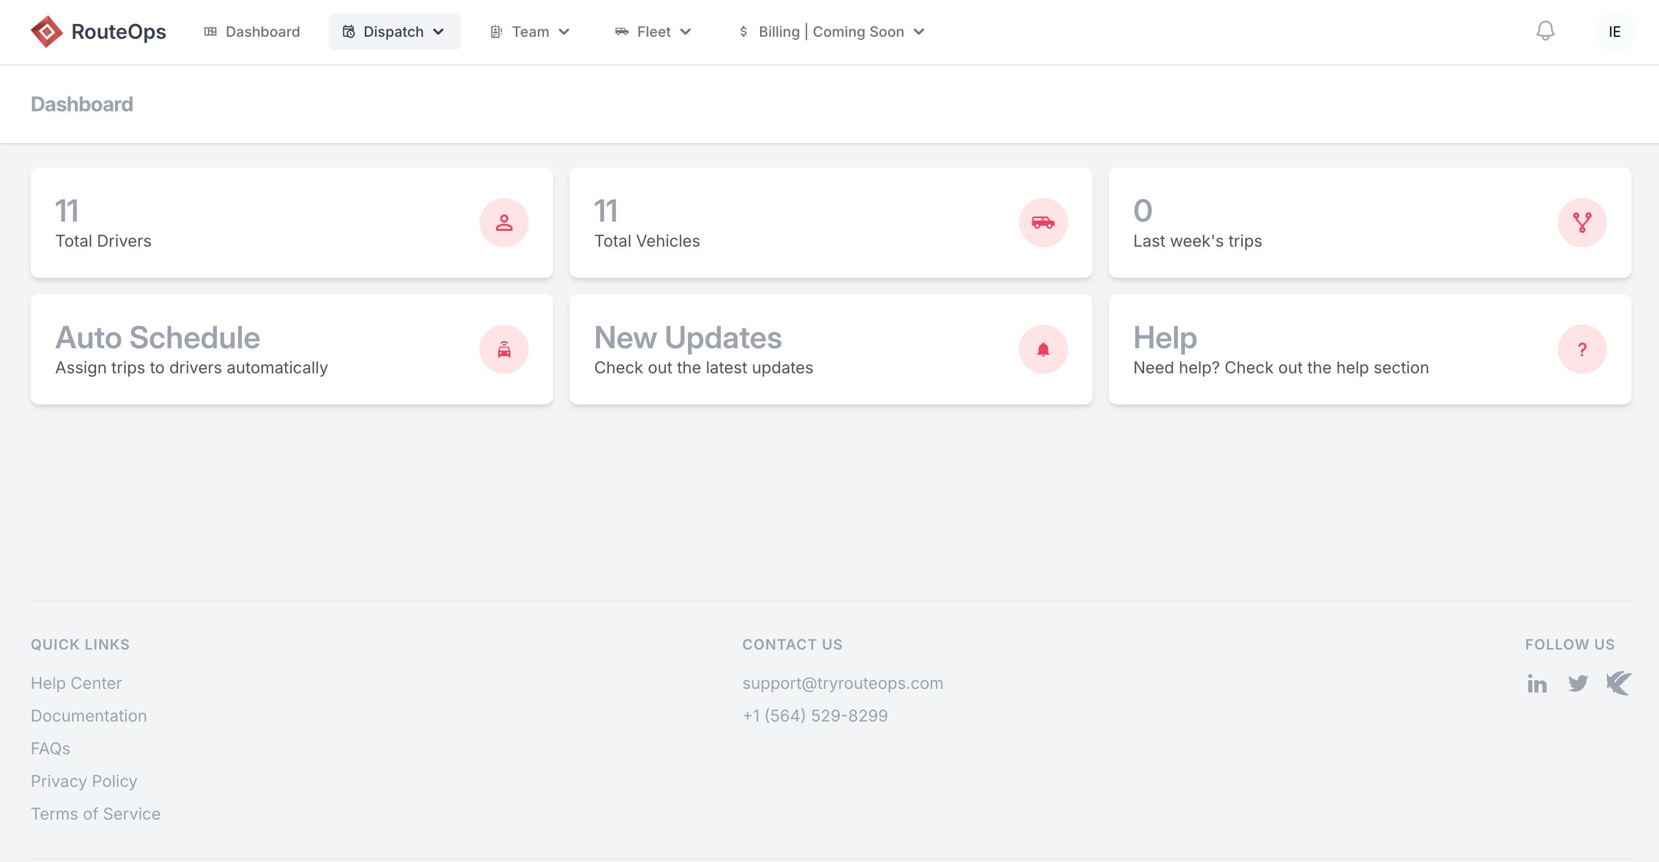Viewport: 1659px width, 862px height.
Task: Click the Total Drivers person icon
Action: pos(504,223)
